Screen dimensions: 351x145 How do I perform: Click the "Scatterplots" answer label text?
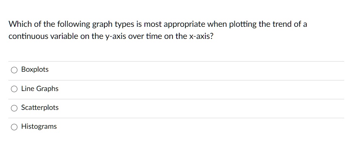click(x=40, y=108)
